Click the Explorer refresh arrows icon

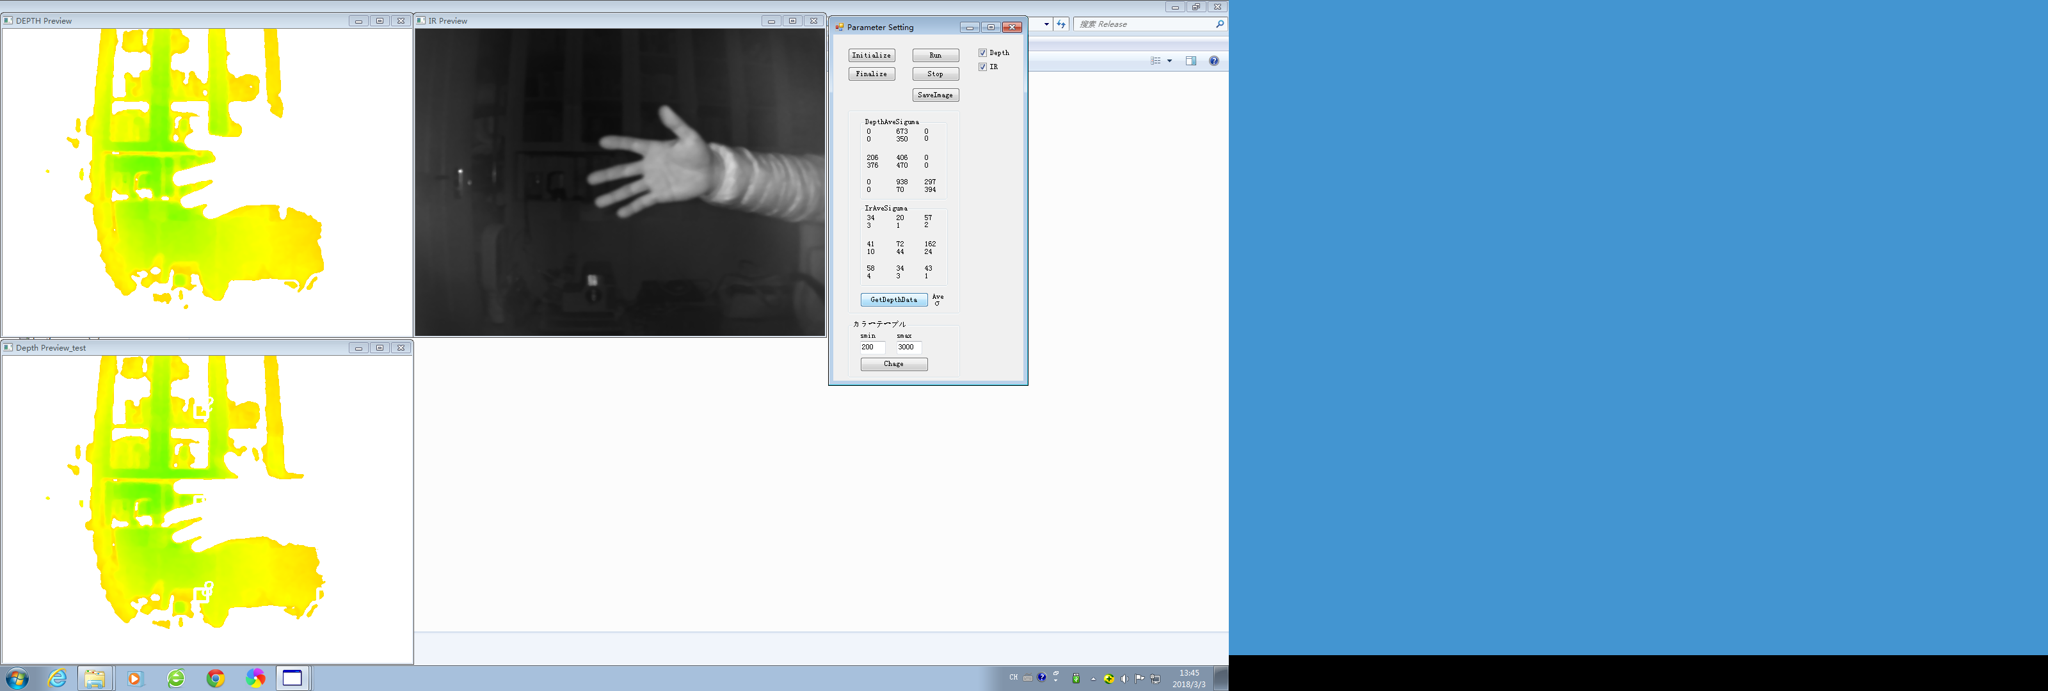[x=1060, y=25]
